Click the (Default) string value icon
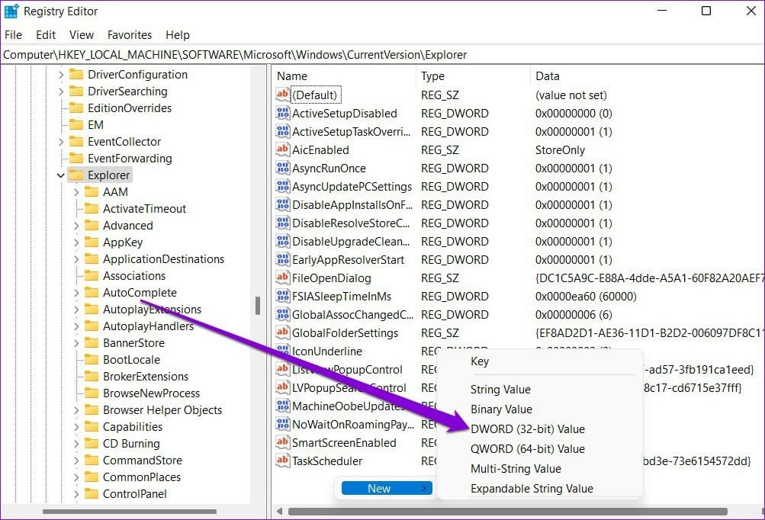765x520 pixels. (283, 95)
